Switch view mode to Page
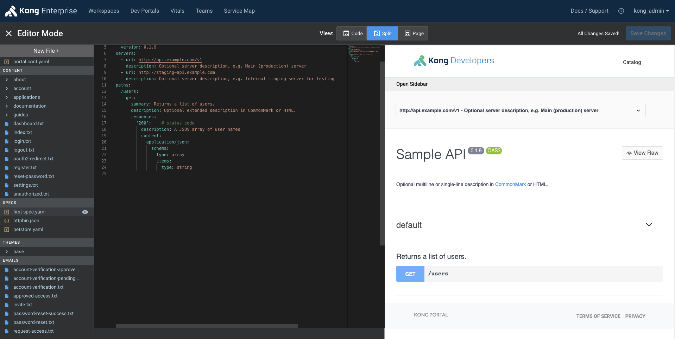The width and height of the screenshot is (675, 339). tap(413, 33)
